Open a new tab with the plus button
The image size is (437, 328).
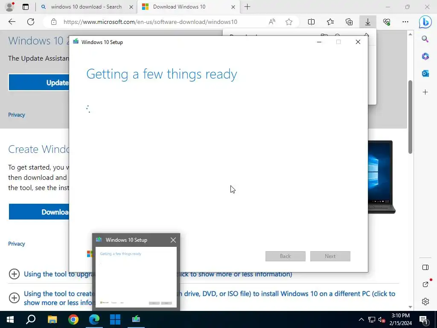247,7
